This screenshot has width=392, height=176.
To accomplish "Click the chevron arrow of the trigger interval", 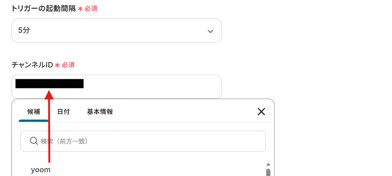I will point(210,31).
